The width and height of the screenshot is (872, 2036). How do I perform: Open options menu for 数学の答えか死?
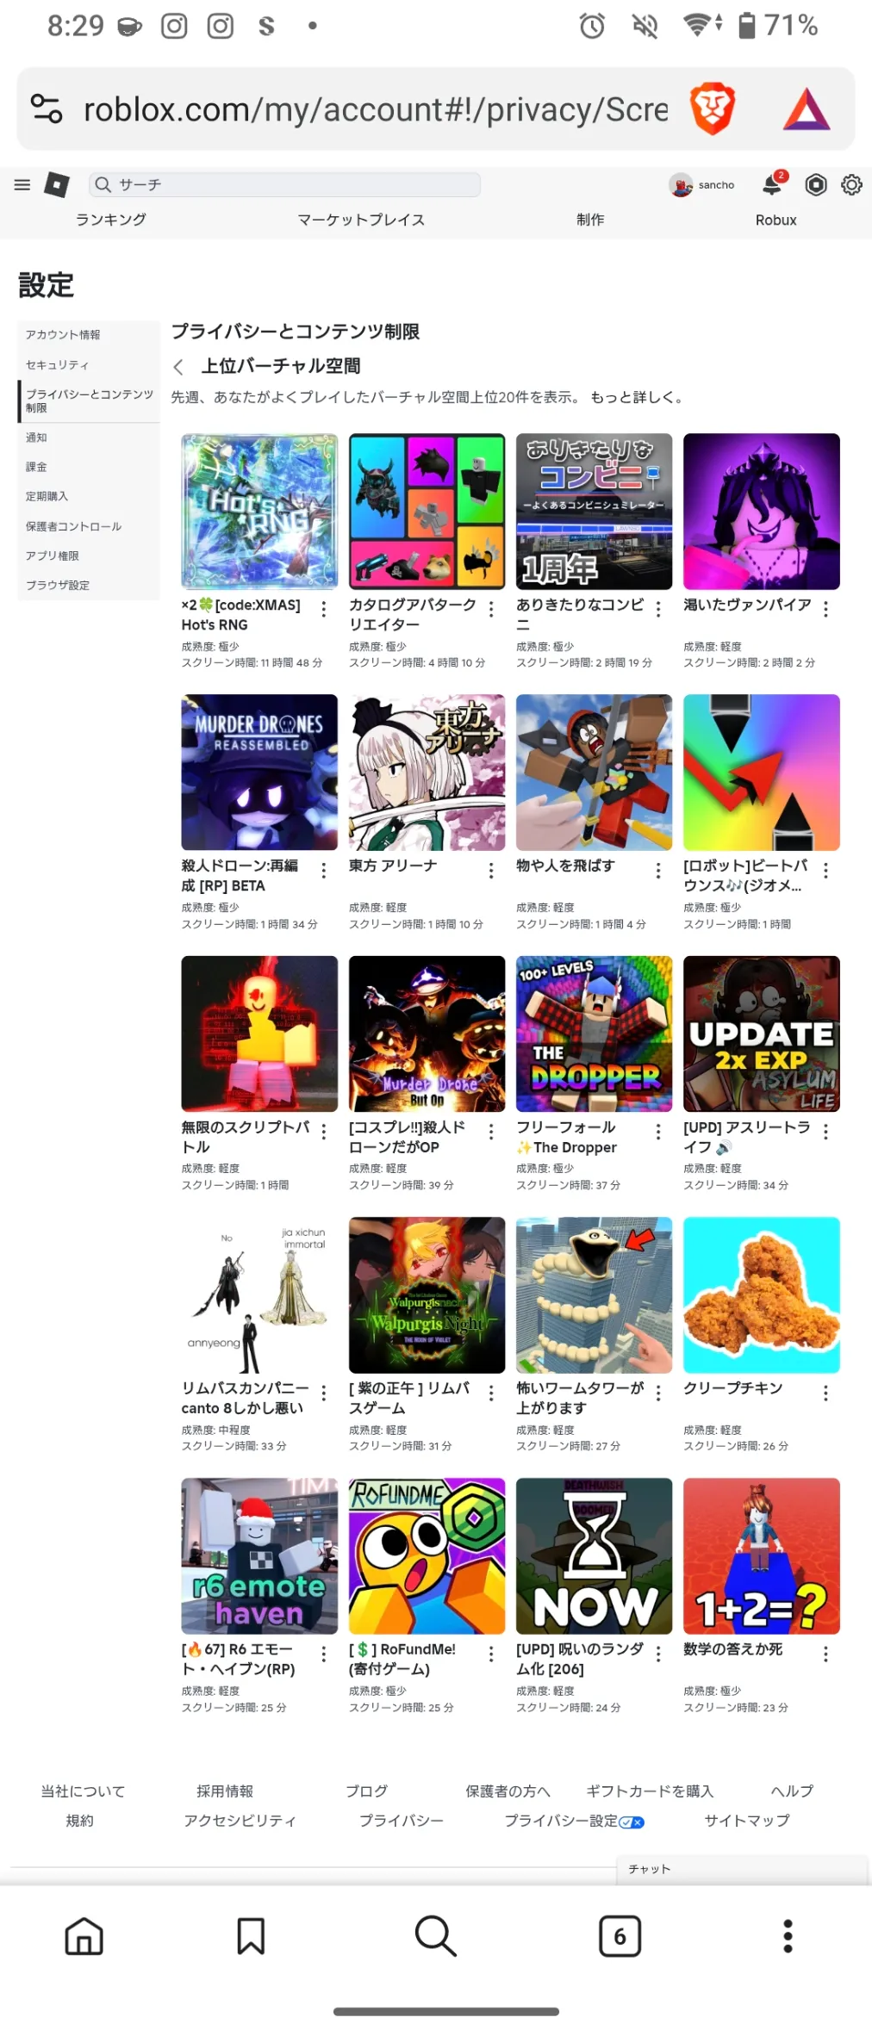point(825,1654)
